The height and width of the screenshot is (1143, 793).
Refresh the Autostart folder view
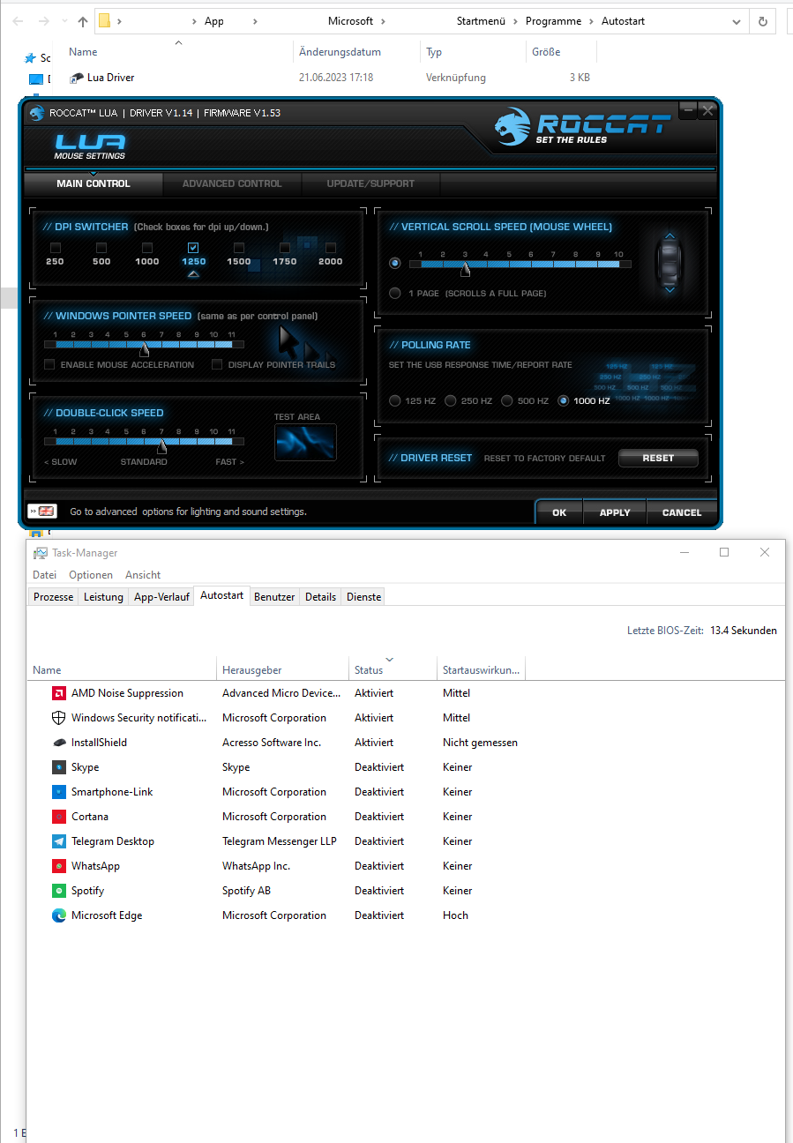(762, 21)
